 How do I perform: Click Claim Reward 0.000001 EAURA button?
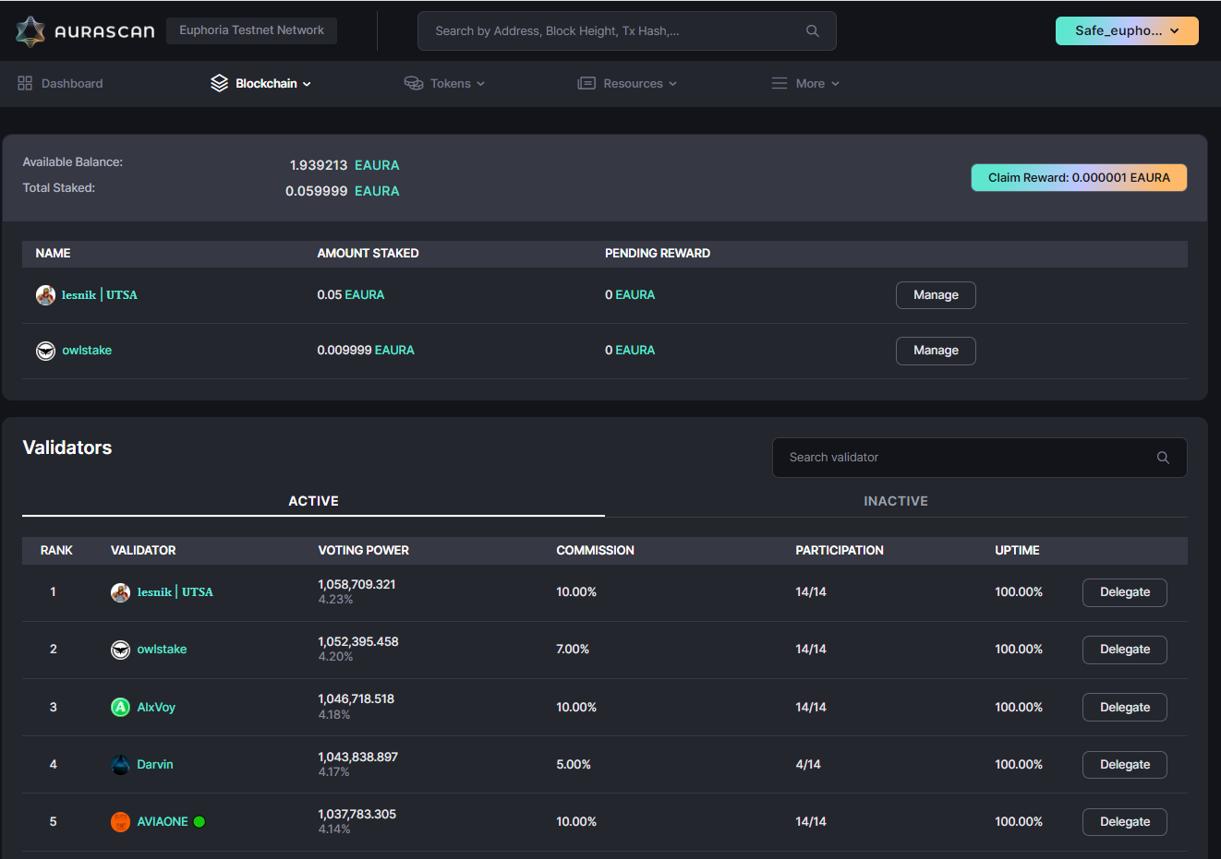(x=1079, y=178)
